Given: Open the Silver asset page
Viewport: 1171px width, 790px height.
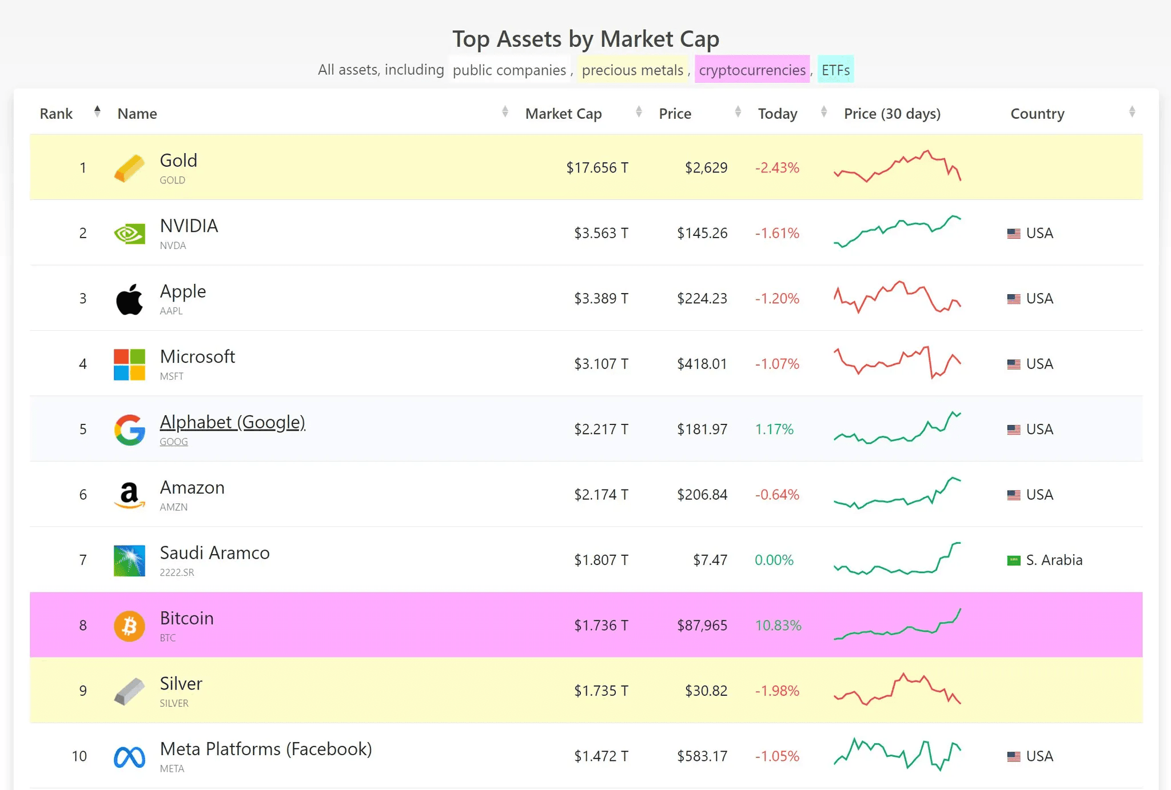Looking at the screenshot, I should pyautogui.click(x=181, y=684).
